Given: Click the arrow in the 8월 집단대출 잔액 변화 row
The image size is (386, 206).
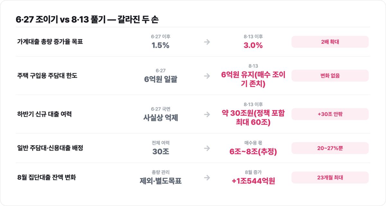Looking at the screenshot, I should pyautogui.click(x=207, y=177).
